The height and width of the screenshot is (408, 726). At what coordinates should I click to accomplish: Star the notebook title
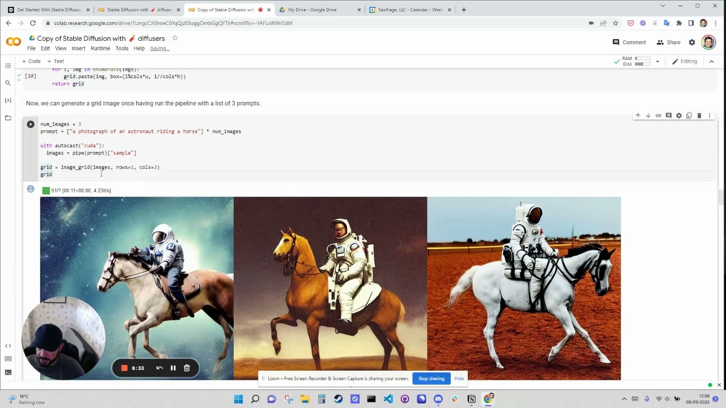[175, 38]
